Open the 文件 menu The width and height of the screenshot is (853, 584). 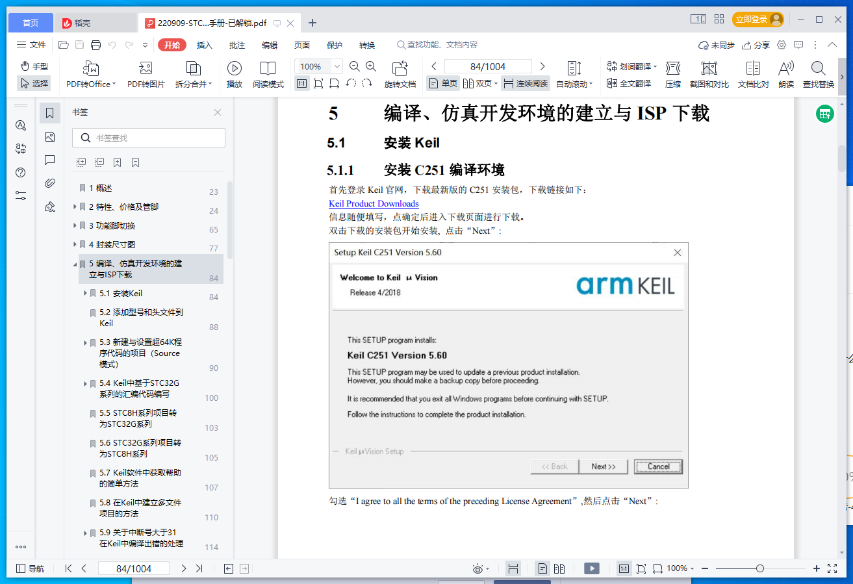(31, 45)
